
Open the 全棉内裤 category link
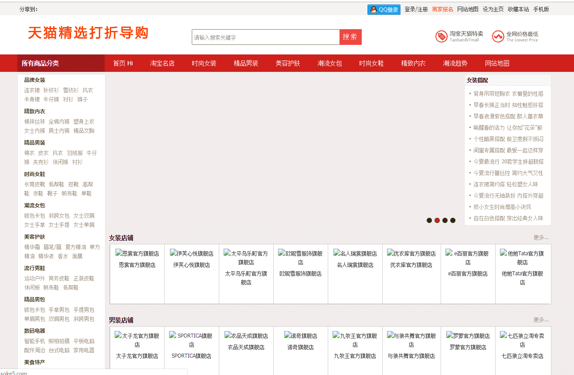tap(59, 122)
